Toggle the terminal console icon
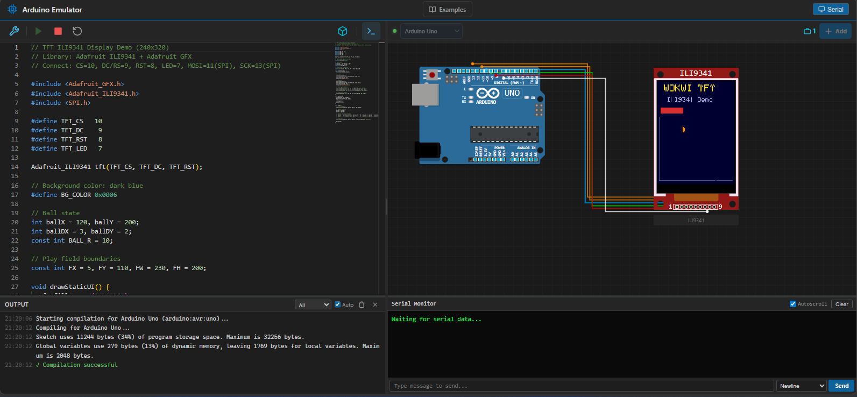Image resolution: width=857 pixels, height=397 pixels. (x=371, y=31)
